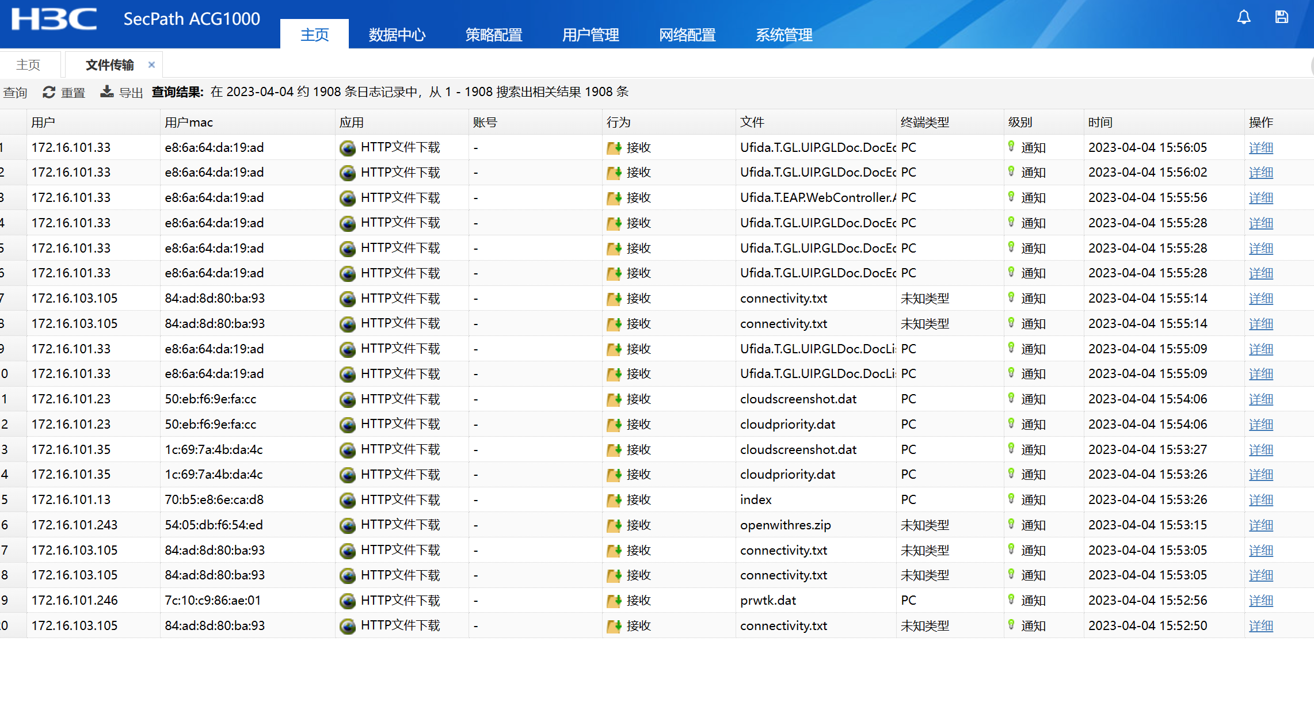Click HTTP download icon in first row

click(347, 148)
